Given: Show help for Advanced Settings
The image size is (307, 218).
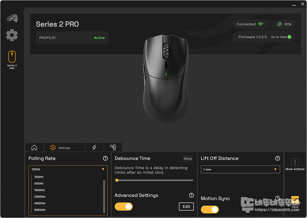Looking at the screenshot, I should (191, 195).
